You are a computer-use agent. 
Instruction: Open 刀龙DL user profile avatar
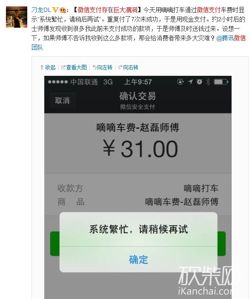pos(17,17)
